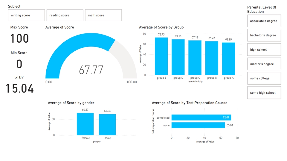Select the group D bar
This screenshot has width=287, height=161.
pyautogui.click(x=178, y=58)
